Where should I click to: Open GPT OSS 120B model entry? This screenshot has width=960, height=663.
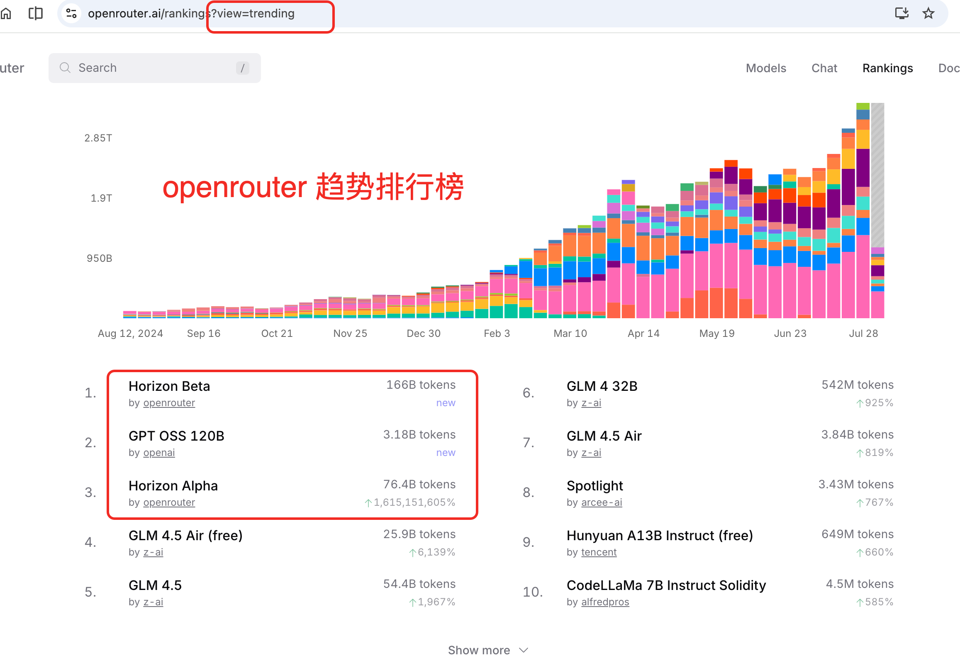click(176, 436)
